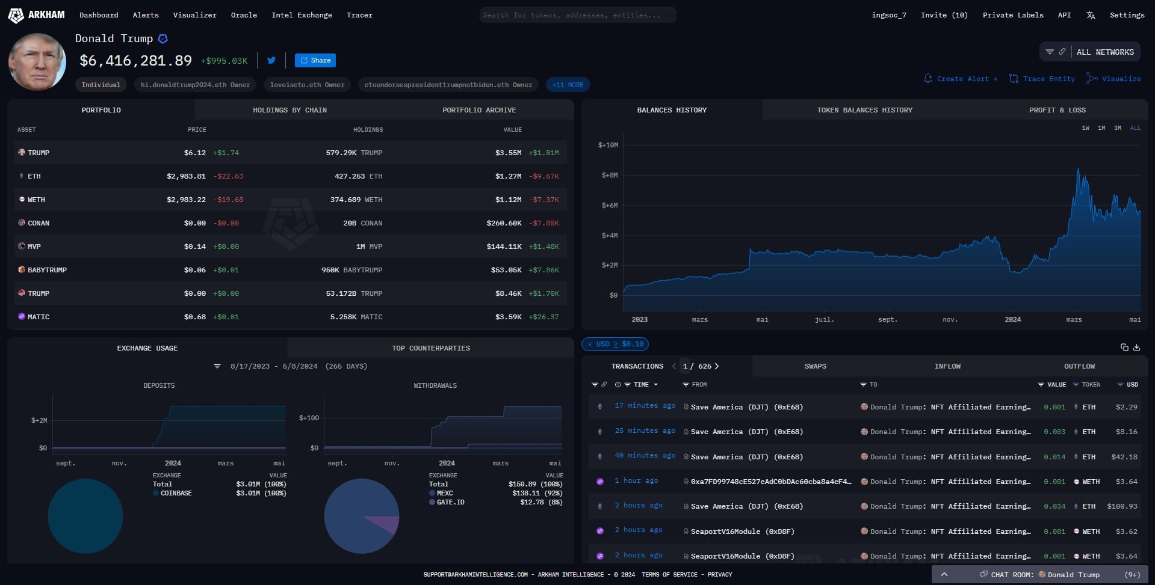This screenshot has height=585, width=1155.
Task: Edit the transactions page number field
Action: (x=685, y=366)
